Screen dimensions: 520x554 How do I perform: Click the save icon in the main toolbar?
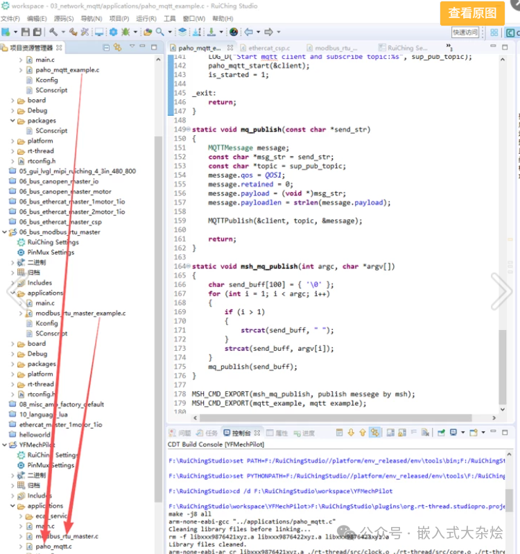point(26,32)
